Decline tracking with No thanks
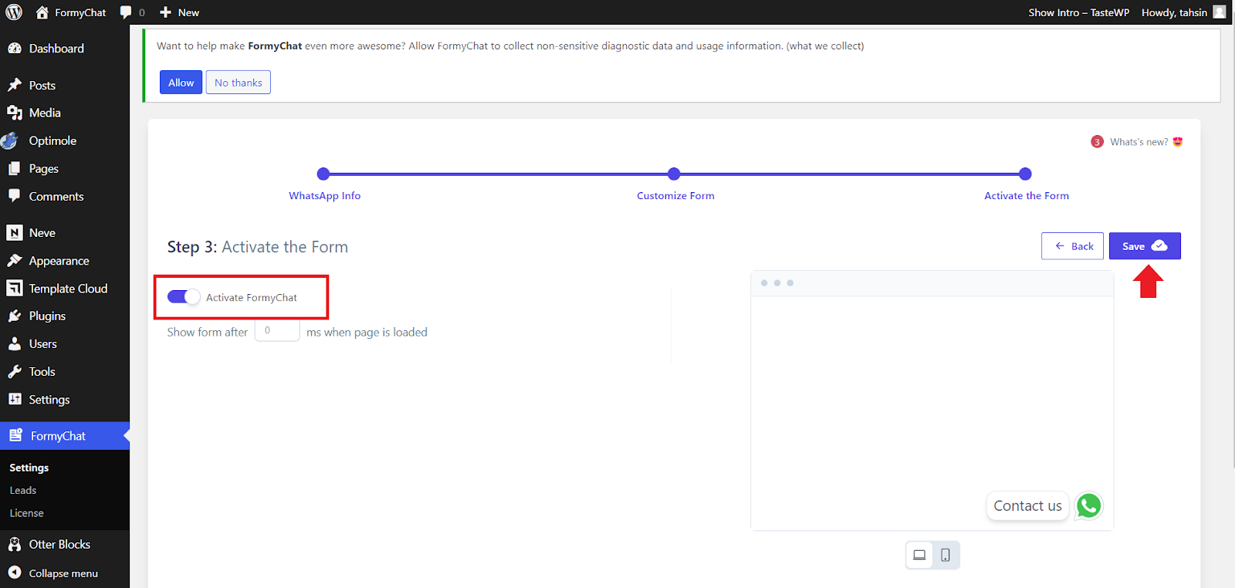Image resolution: width=1235 pixels, height=588 pixels. pyautogui.click(x=239, y=83)
